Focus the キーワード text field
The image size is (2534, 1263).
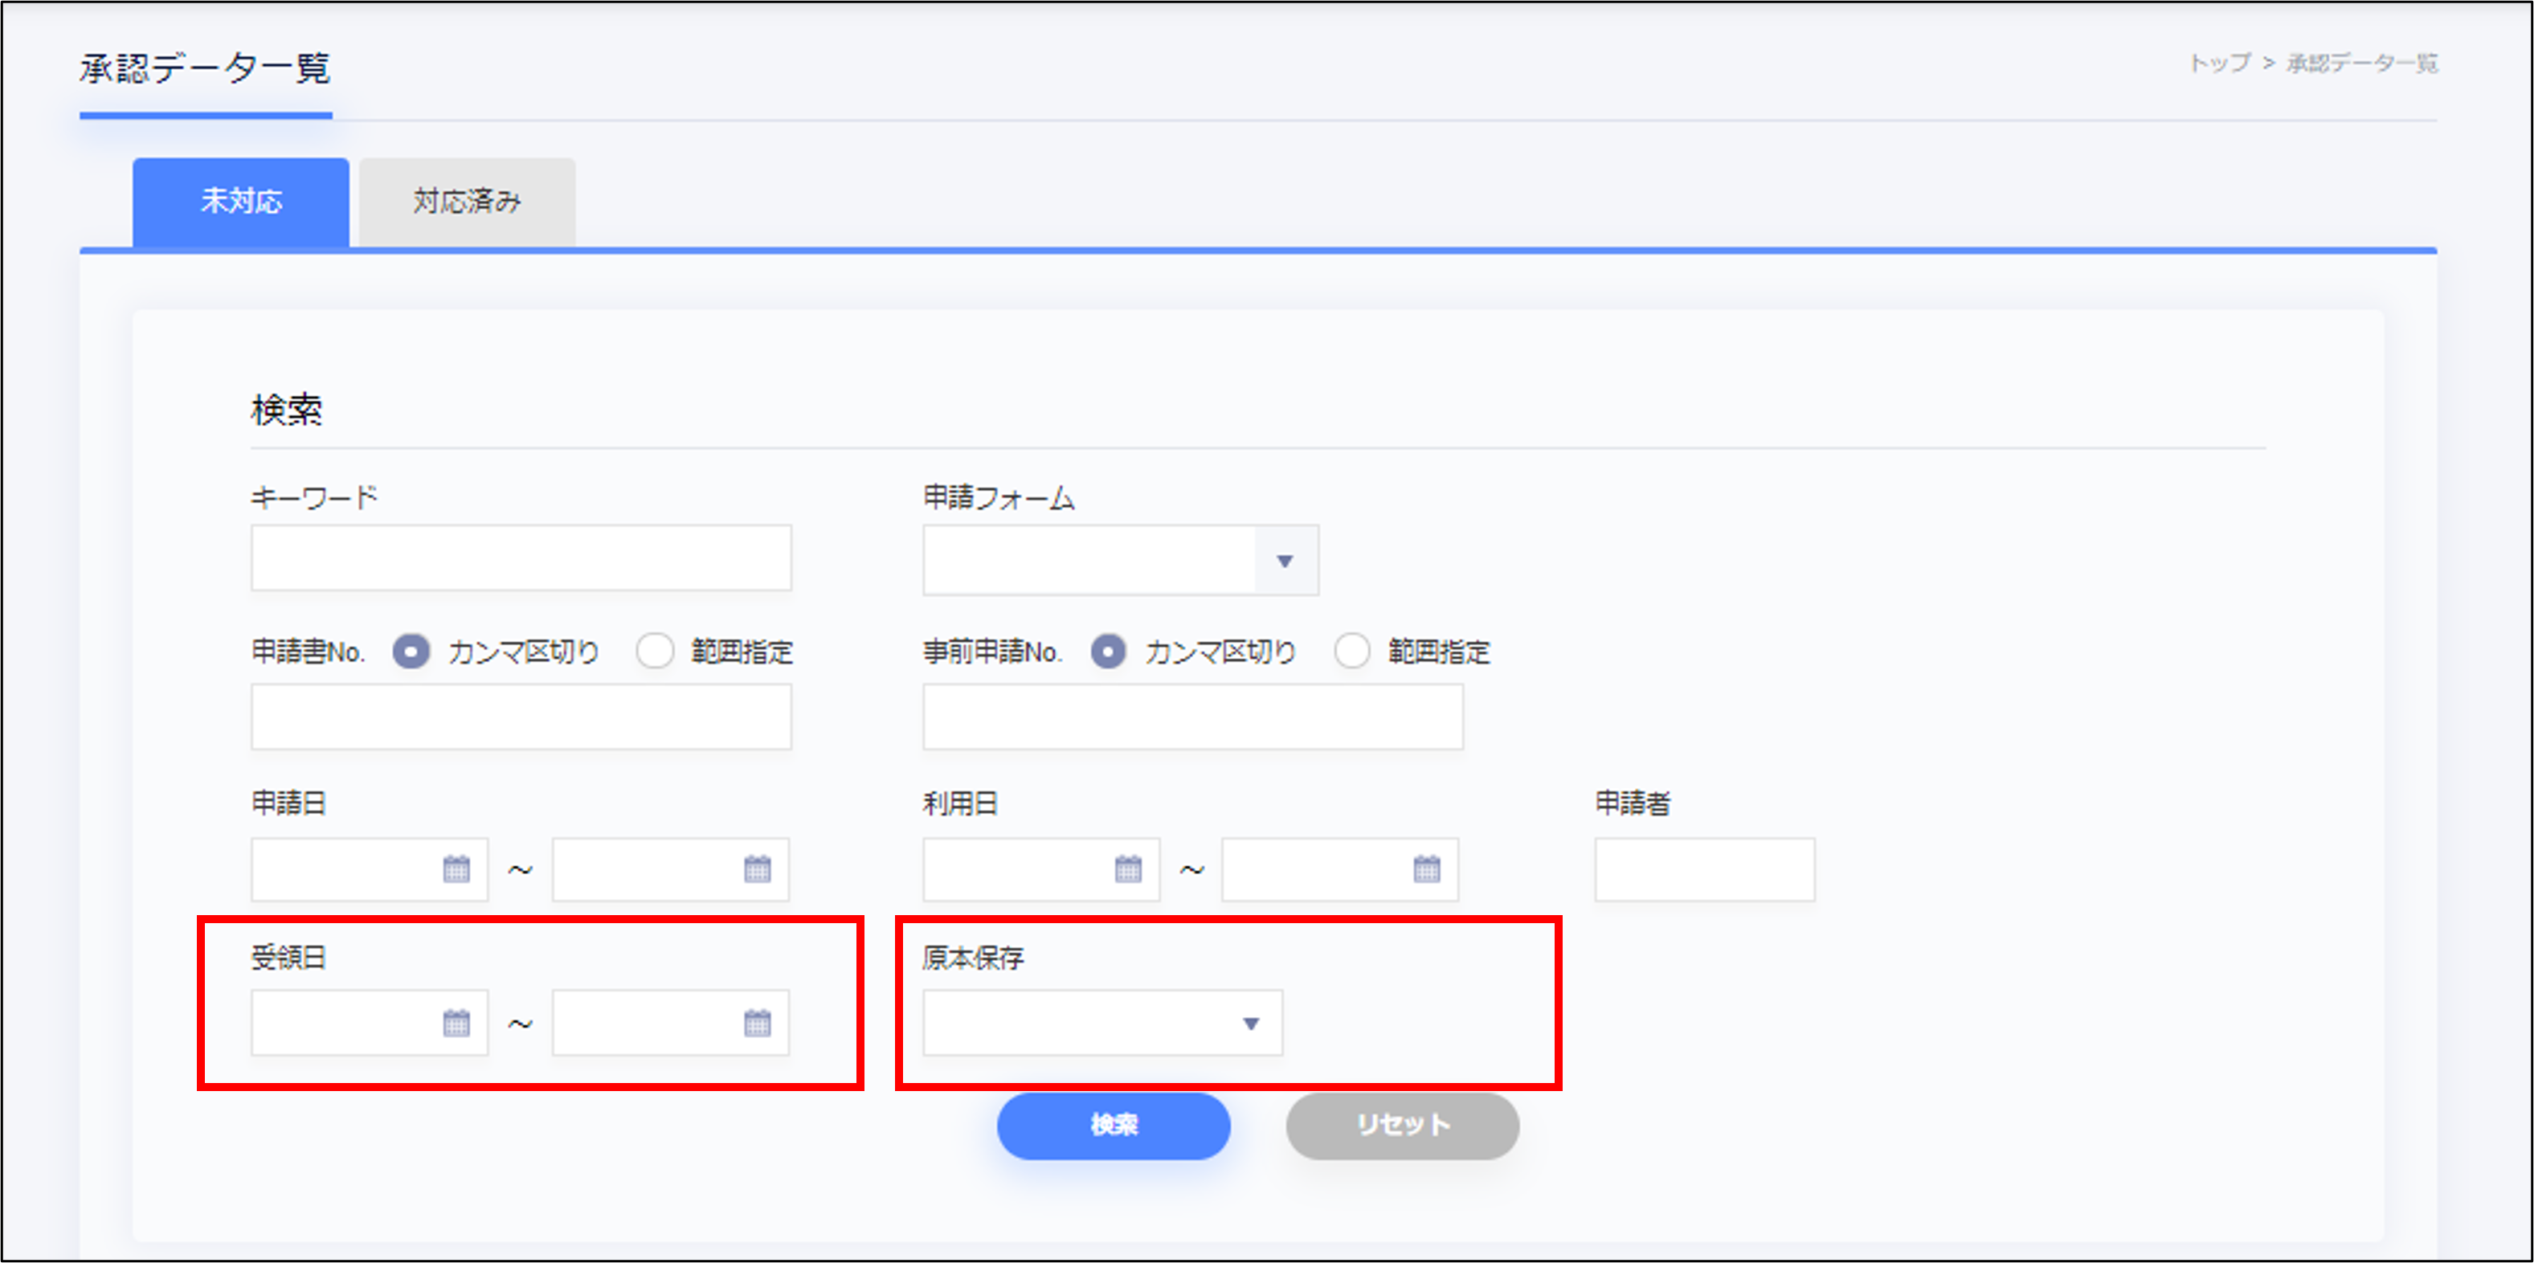click(521, 558)
